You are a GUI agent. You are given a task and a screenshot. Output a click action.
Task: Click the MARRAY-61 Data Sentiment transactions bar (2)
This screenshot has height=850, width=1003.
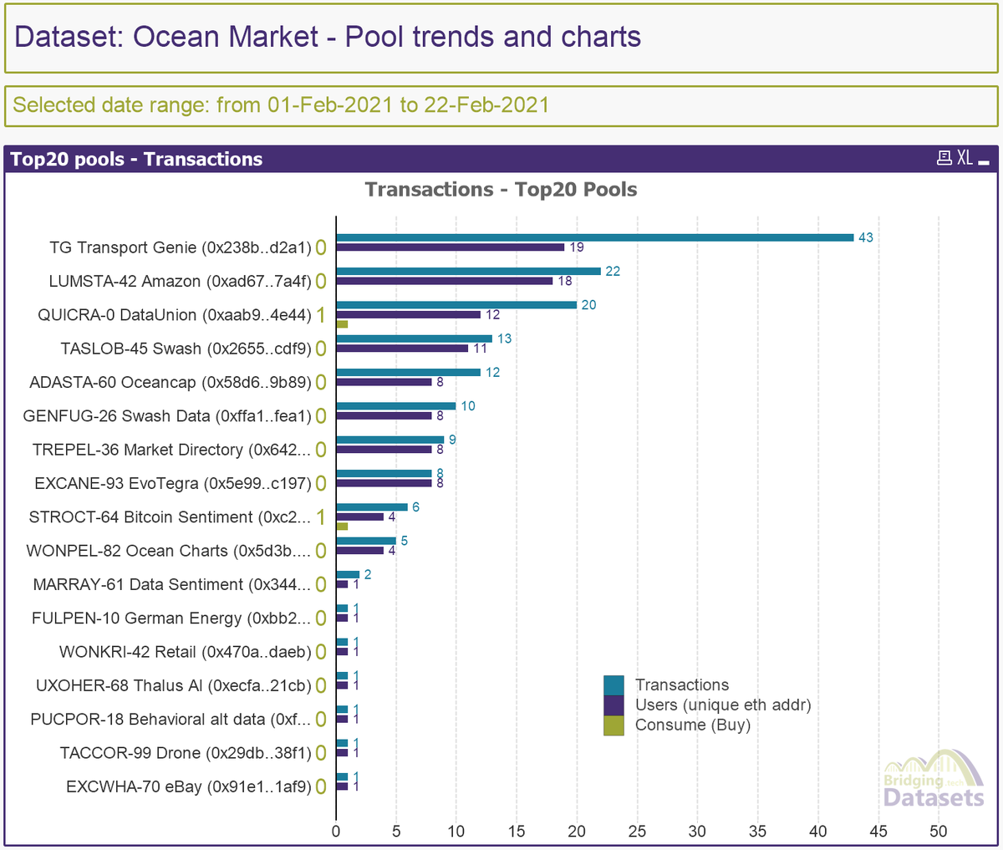coord(348,574)
